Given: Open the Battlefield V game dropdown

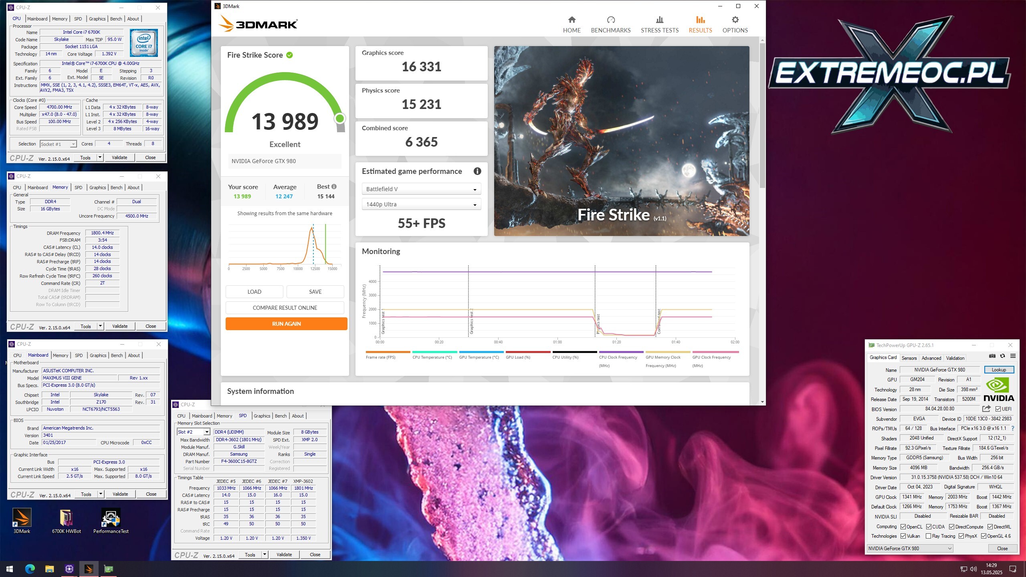Looking at the screenshot, I should [421, 189].
